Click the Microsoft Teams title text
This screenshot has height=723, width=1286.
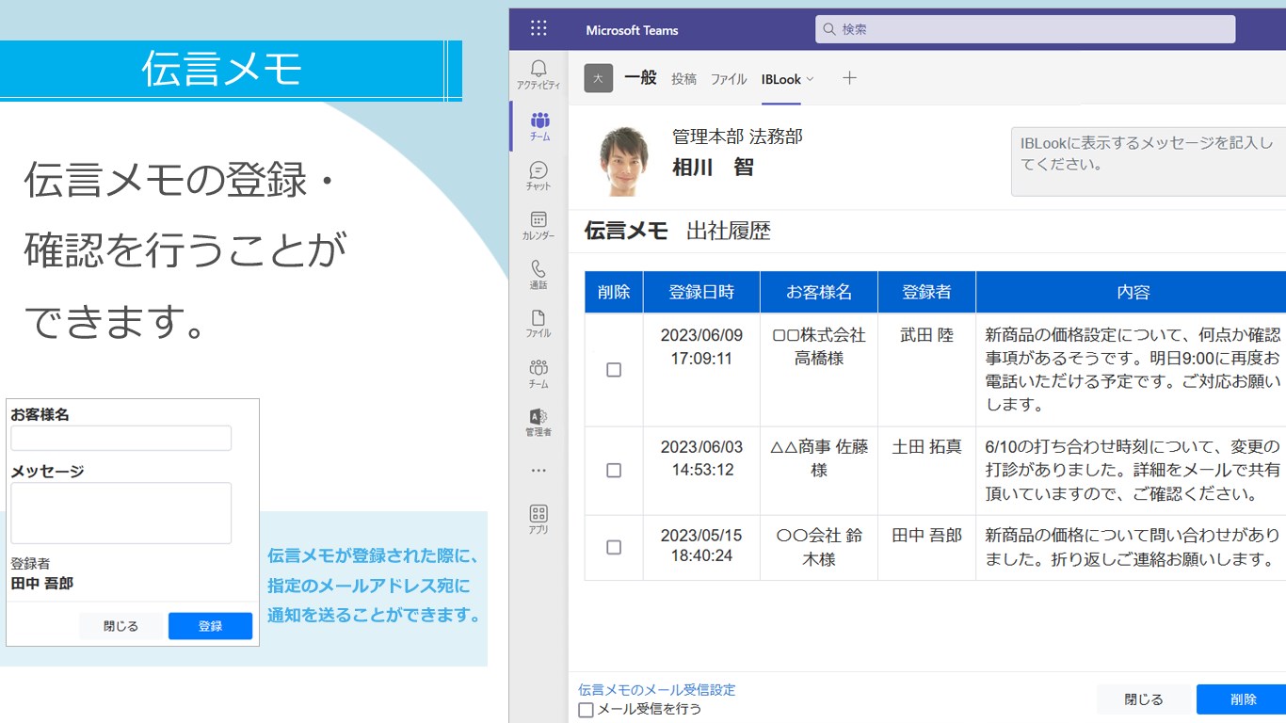tap(632, 30)
